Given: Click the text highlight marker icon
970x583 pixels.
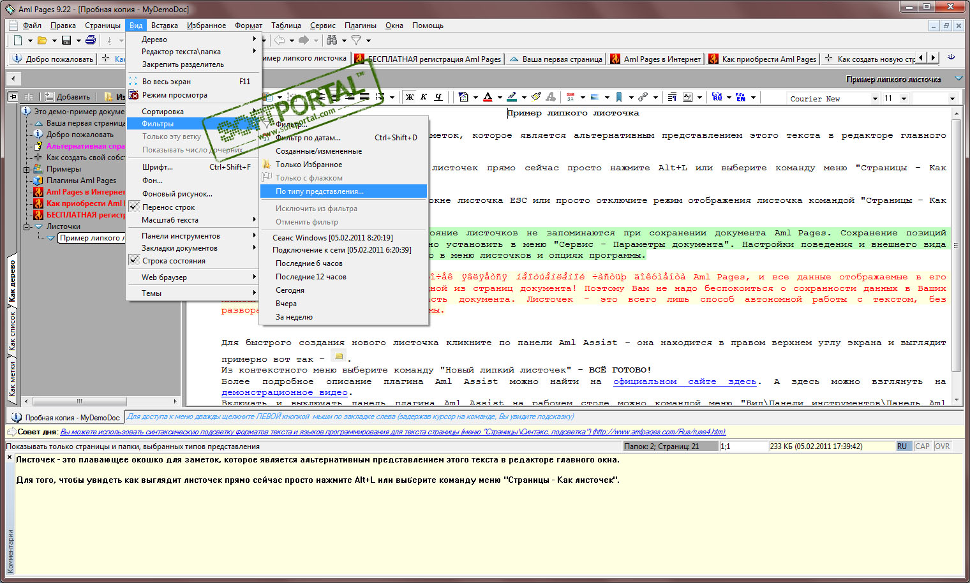Looking at the screenshot, I should coord(512,97).
